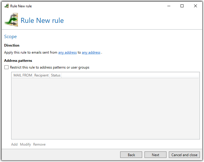204x162 pixels.
Task: Click the Rule New rule heading text
Action: pyautogui.click(x=42, y=21)
